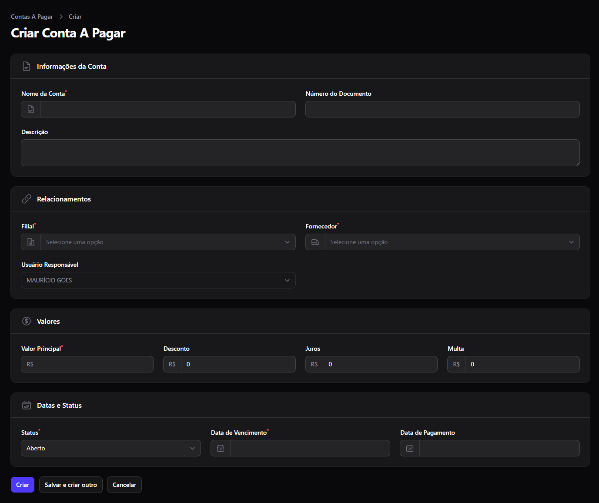The width and height of the screenshot is (599, 503).
Task: Click the Criar Conta A Pagar title
Action: click(x=68, y=33)
